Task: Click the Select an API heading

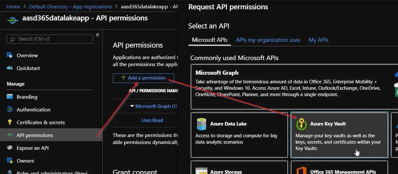Action: 209,26
